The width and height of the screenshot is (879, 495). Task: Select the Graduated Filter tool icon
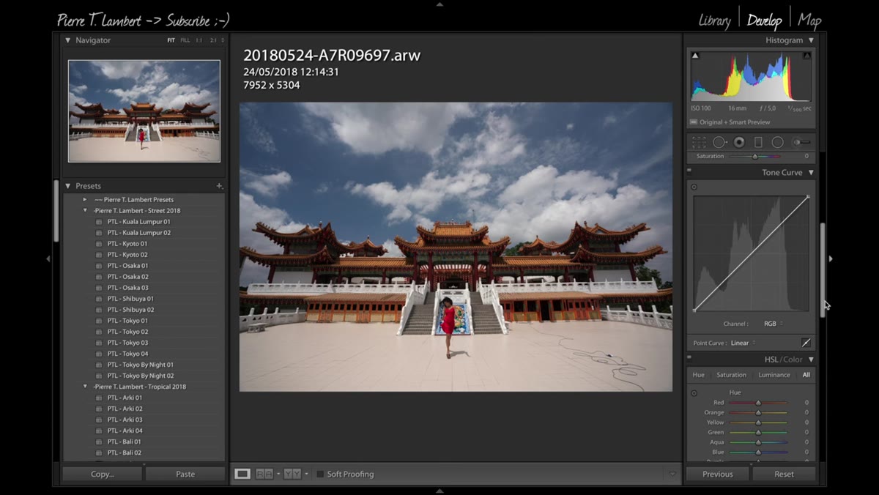click(x=758, y=142)
